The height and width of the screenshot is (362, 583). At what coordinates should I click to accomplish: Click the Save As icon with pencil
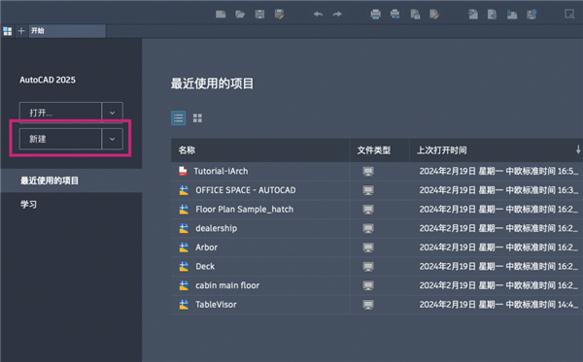(280, 15)
